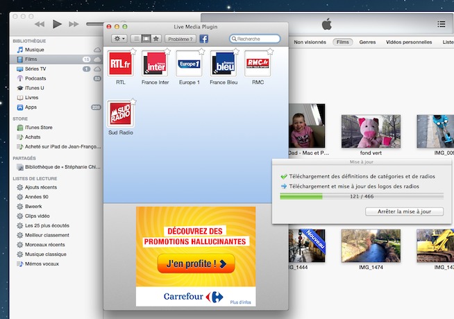Open the iTunes list menu at top right
Viewport: 454px width, 319px height.
pos(442,24)
